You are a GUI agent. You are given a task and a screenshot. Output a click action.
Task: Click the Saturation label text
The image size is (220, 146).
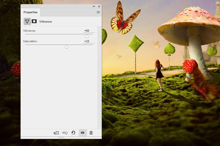pos(30,41)
